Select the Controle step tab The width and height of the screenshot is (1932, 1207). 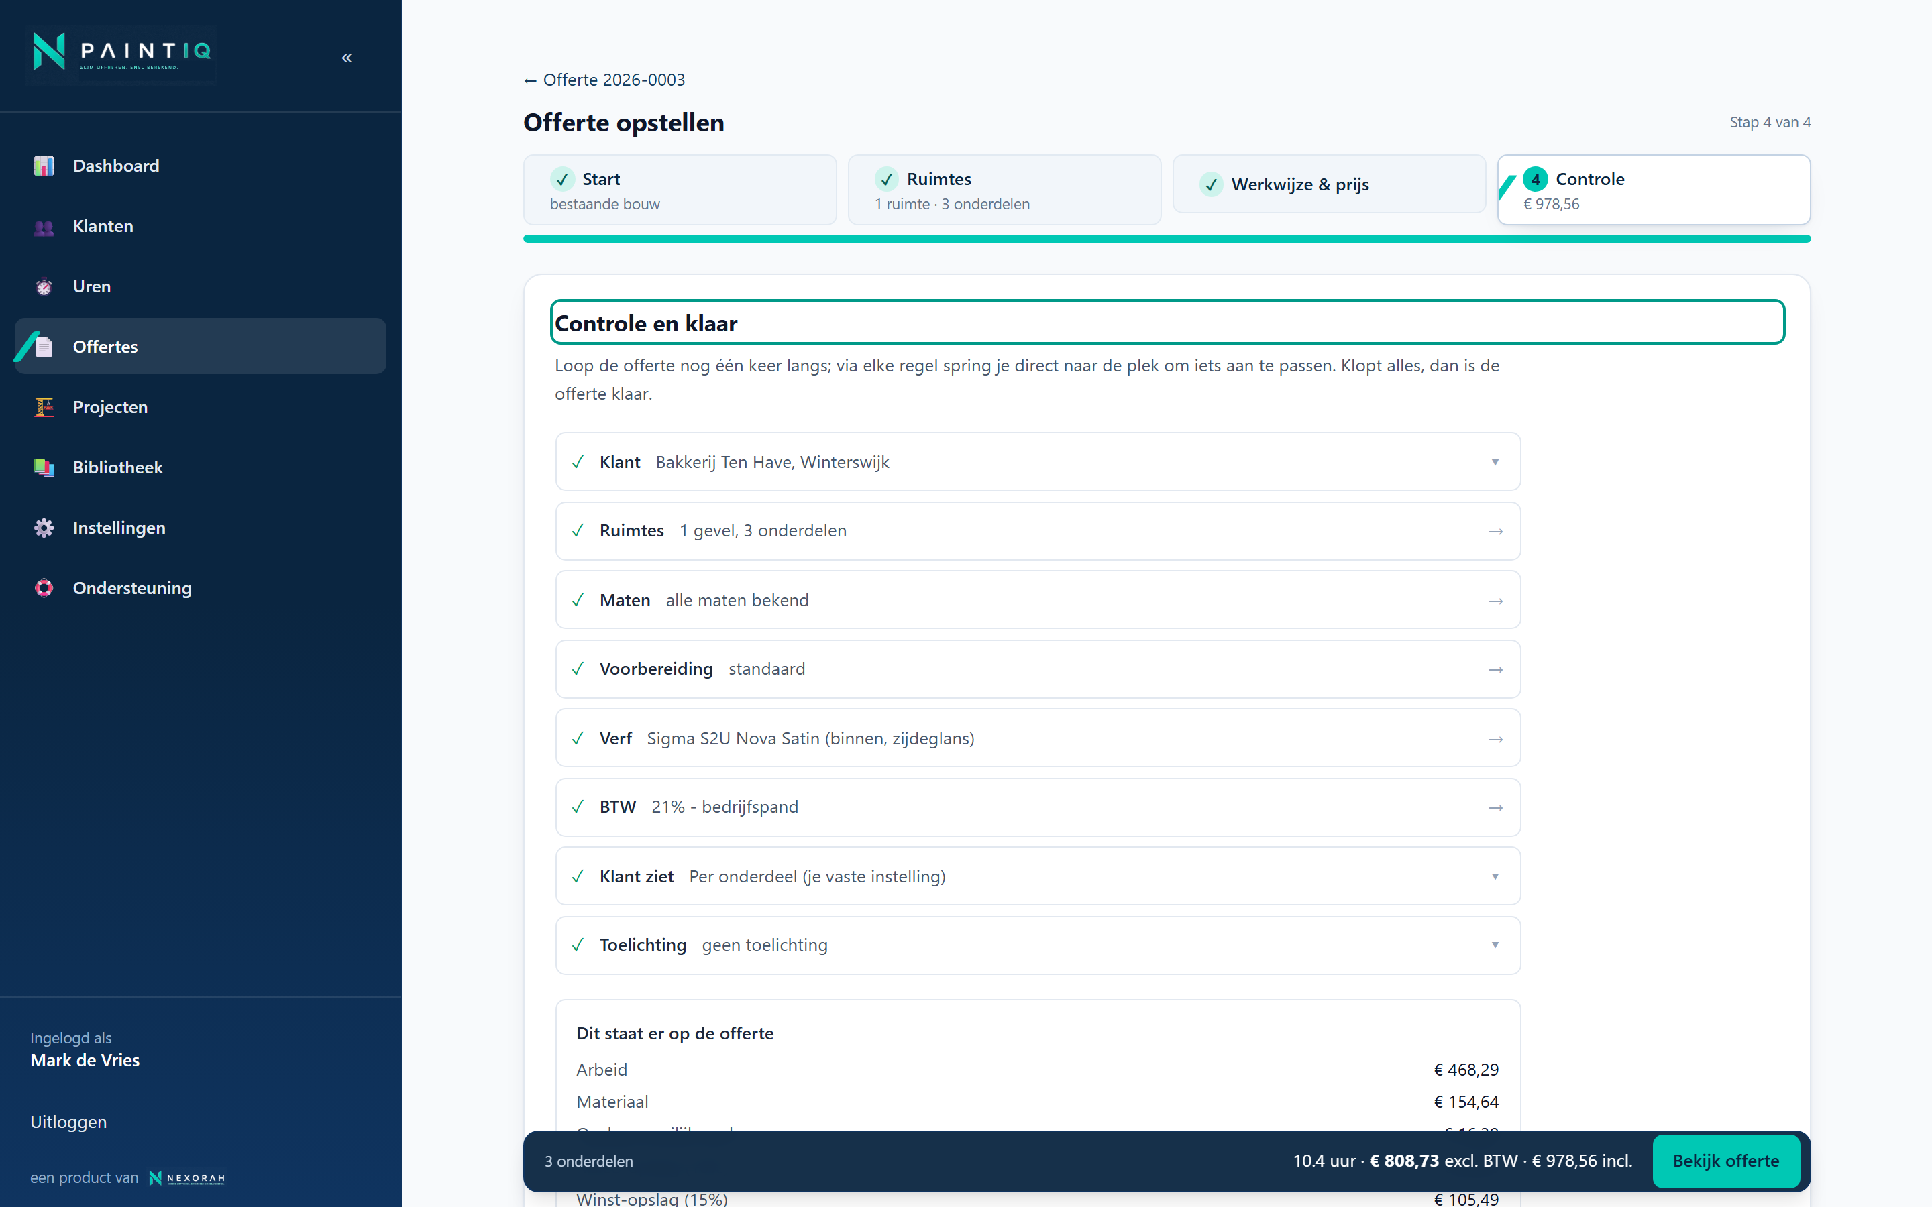point(1654,190)
